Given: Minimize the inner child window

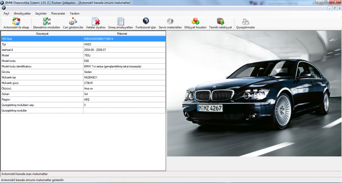Looking at the screenshot, I should click(x=330, y=8).
